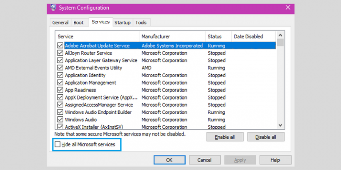This screenshot has width=341, height=170.
Task: Sort by the Status column header
Action: [x=218, y=36]
